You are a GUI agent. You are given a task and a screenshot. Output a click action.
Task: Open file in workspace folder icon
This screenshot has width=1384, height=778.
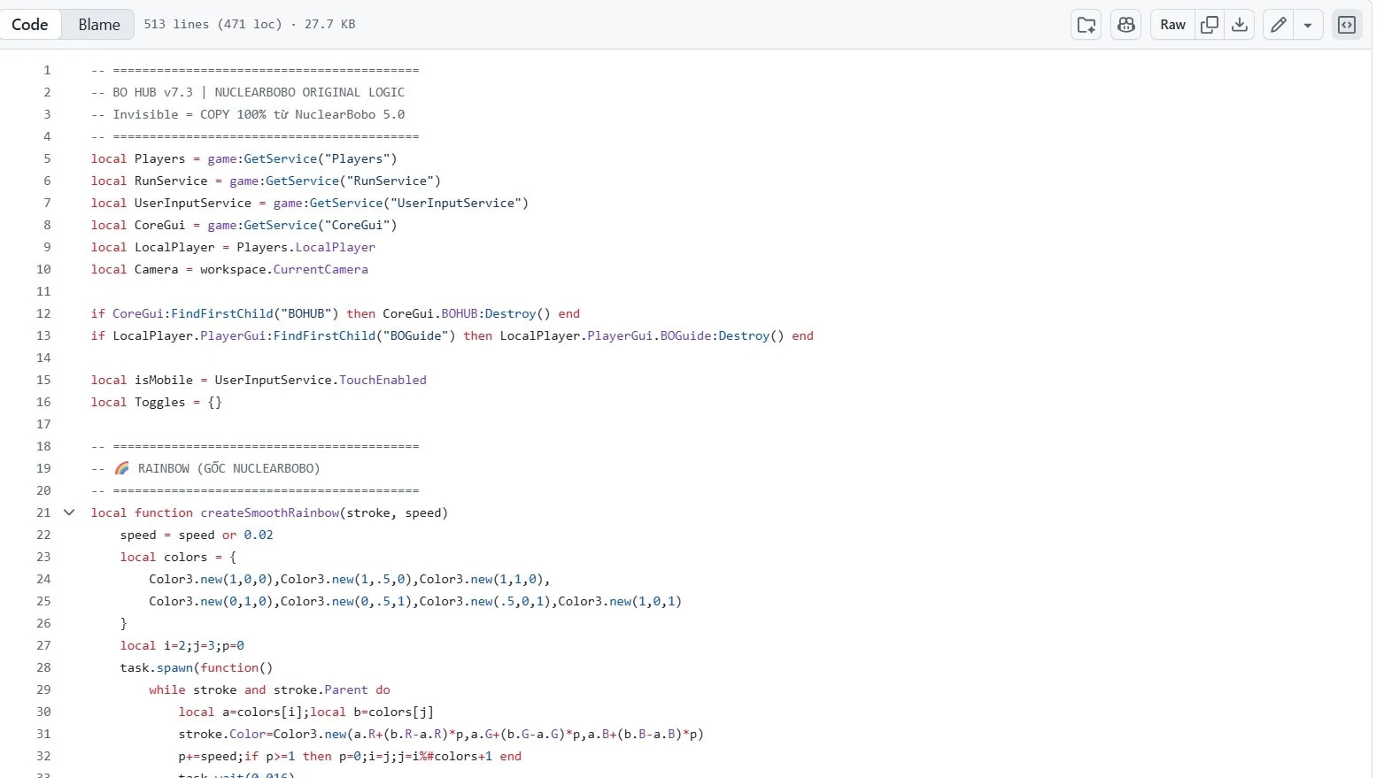(1086, 25)
